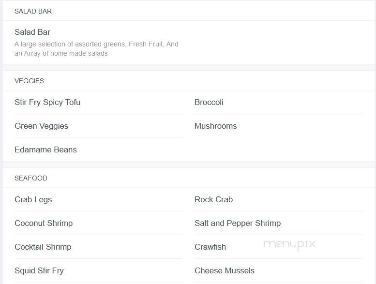Select the Broccoli item
Viewport: 376px width, 284px height.
click(x=209, y=103)
